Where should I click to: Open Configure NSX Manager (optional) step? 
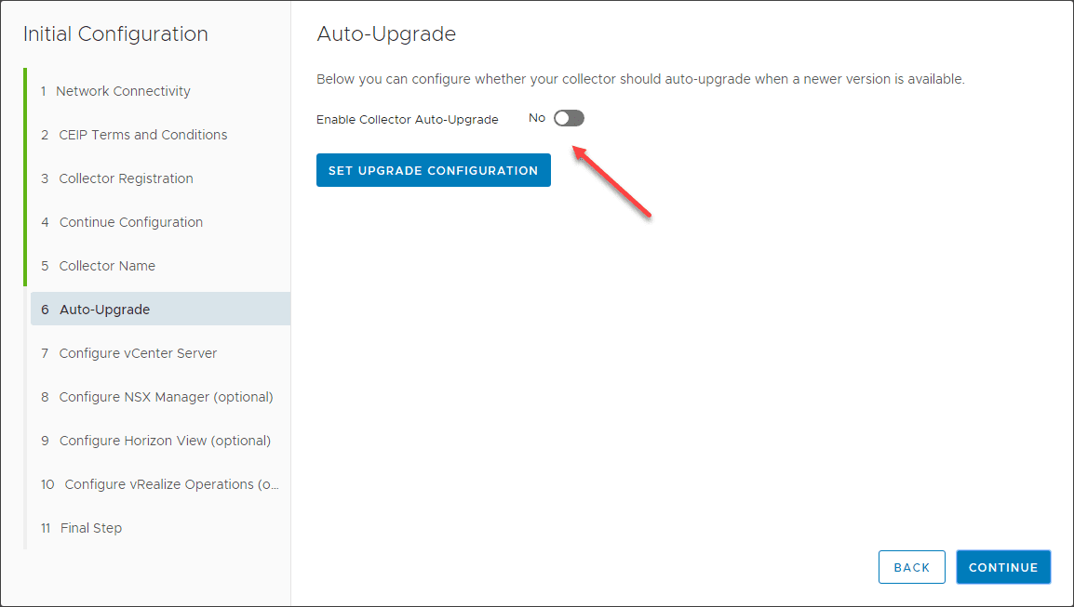(x=166, y=397)
